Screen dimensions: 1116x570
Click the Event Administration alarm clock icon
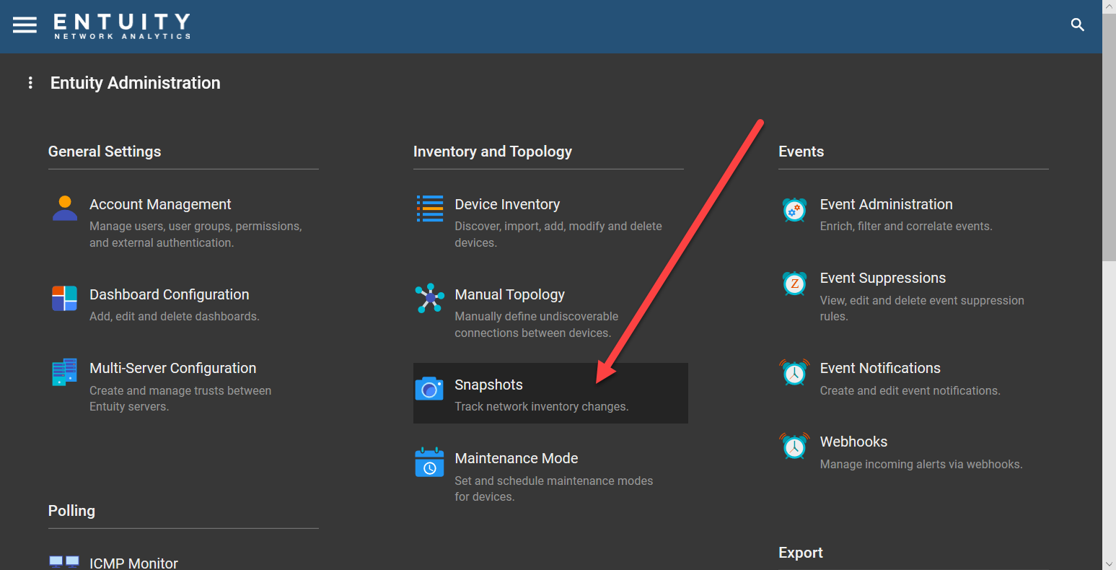click(x=795, y=210)
